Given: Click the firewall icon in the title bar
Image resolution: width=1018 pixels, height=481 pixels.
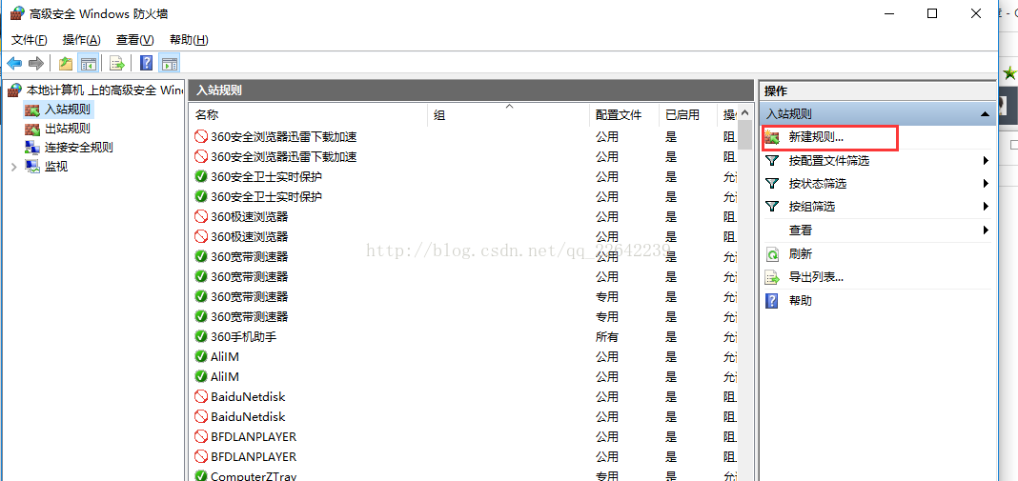Looking at the screenshot, I should pyautogui.click(x=17, y=13).
